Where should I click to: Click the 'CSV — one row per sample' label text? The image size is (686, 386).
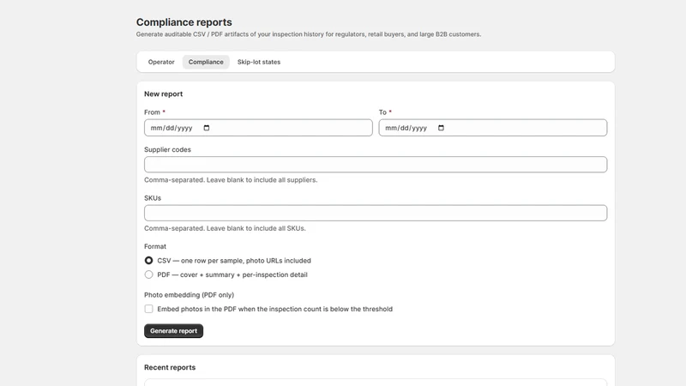pyautogui.click(x=234, y=261)
